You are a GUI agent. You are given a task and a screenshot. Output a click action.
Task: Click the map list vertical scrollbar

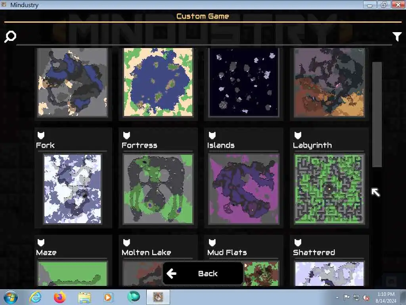click(377, 114)
